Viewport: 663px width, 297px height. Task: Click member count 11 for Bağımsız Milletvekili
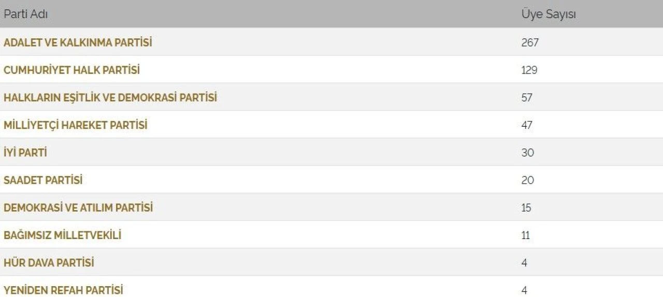pos(526,235)
